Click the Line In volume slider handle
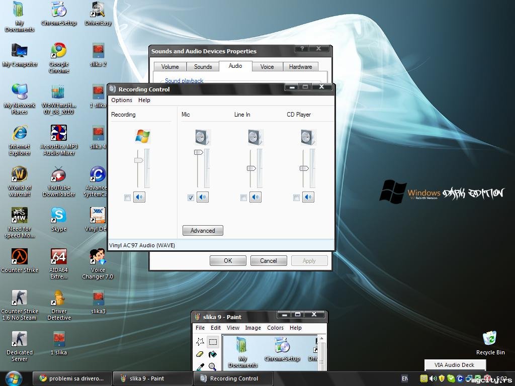 click(x=251, y=168)
